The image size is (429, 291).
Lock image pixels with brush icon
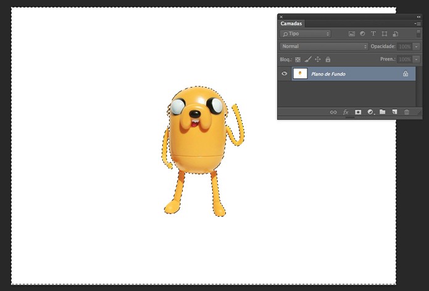pyautogui.click(x=308, y=59)
